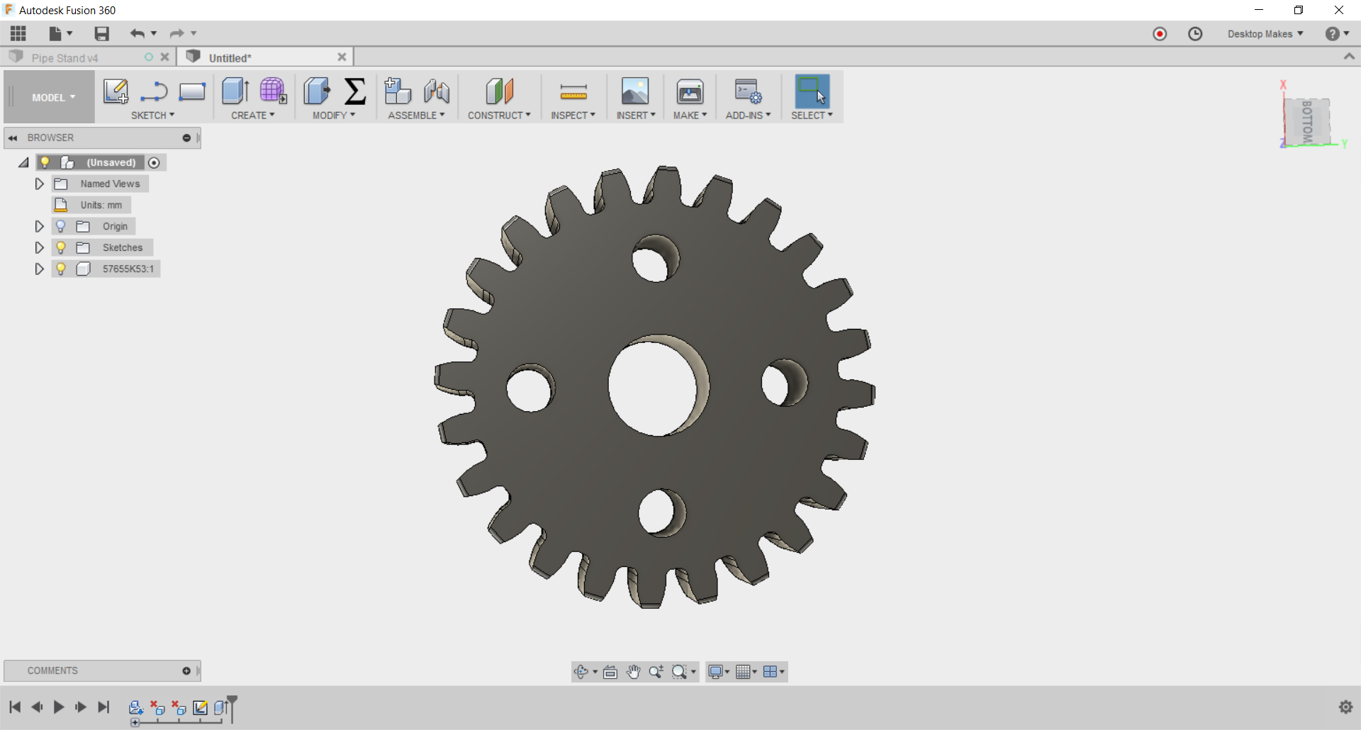
Task: Open the Extrude tool icon
Action: 235,91
